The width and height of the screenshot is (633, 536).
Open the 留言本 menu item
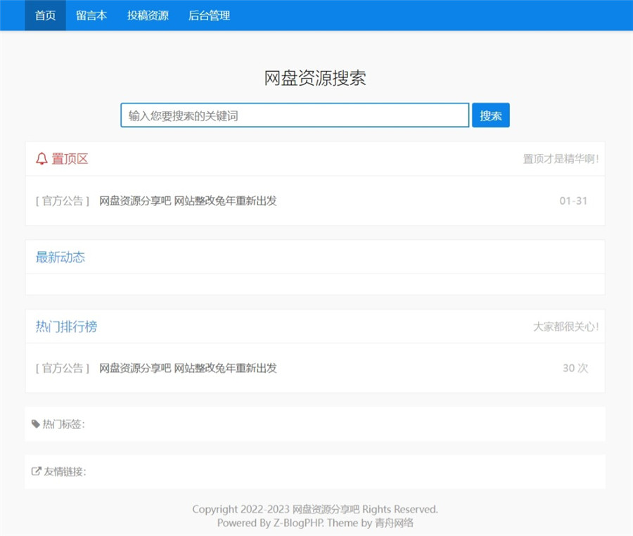tap(92, 15)
